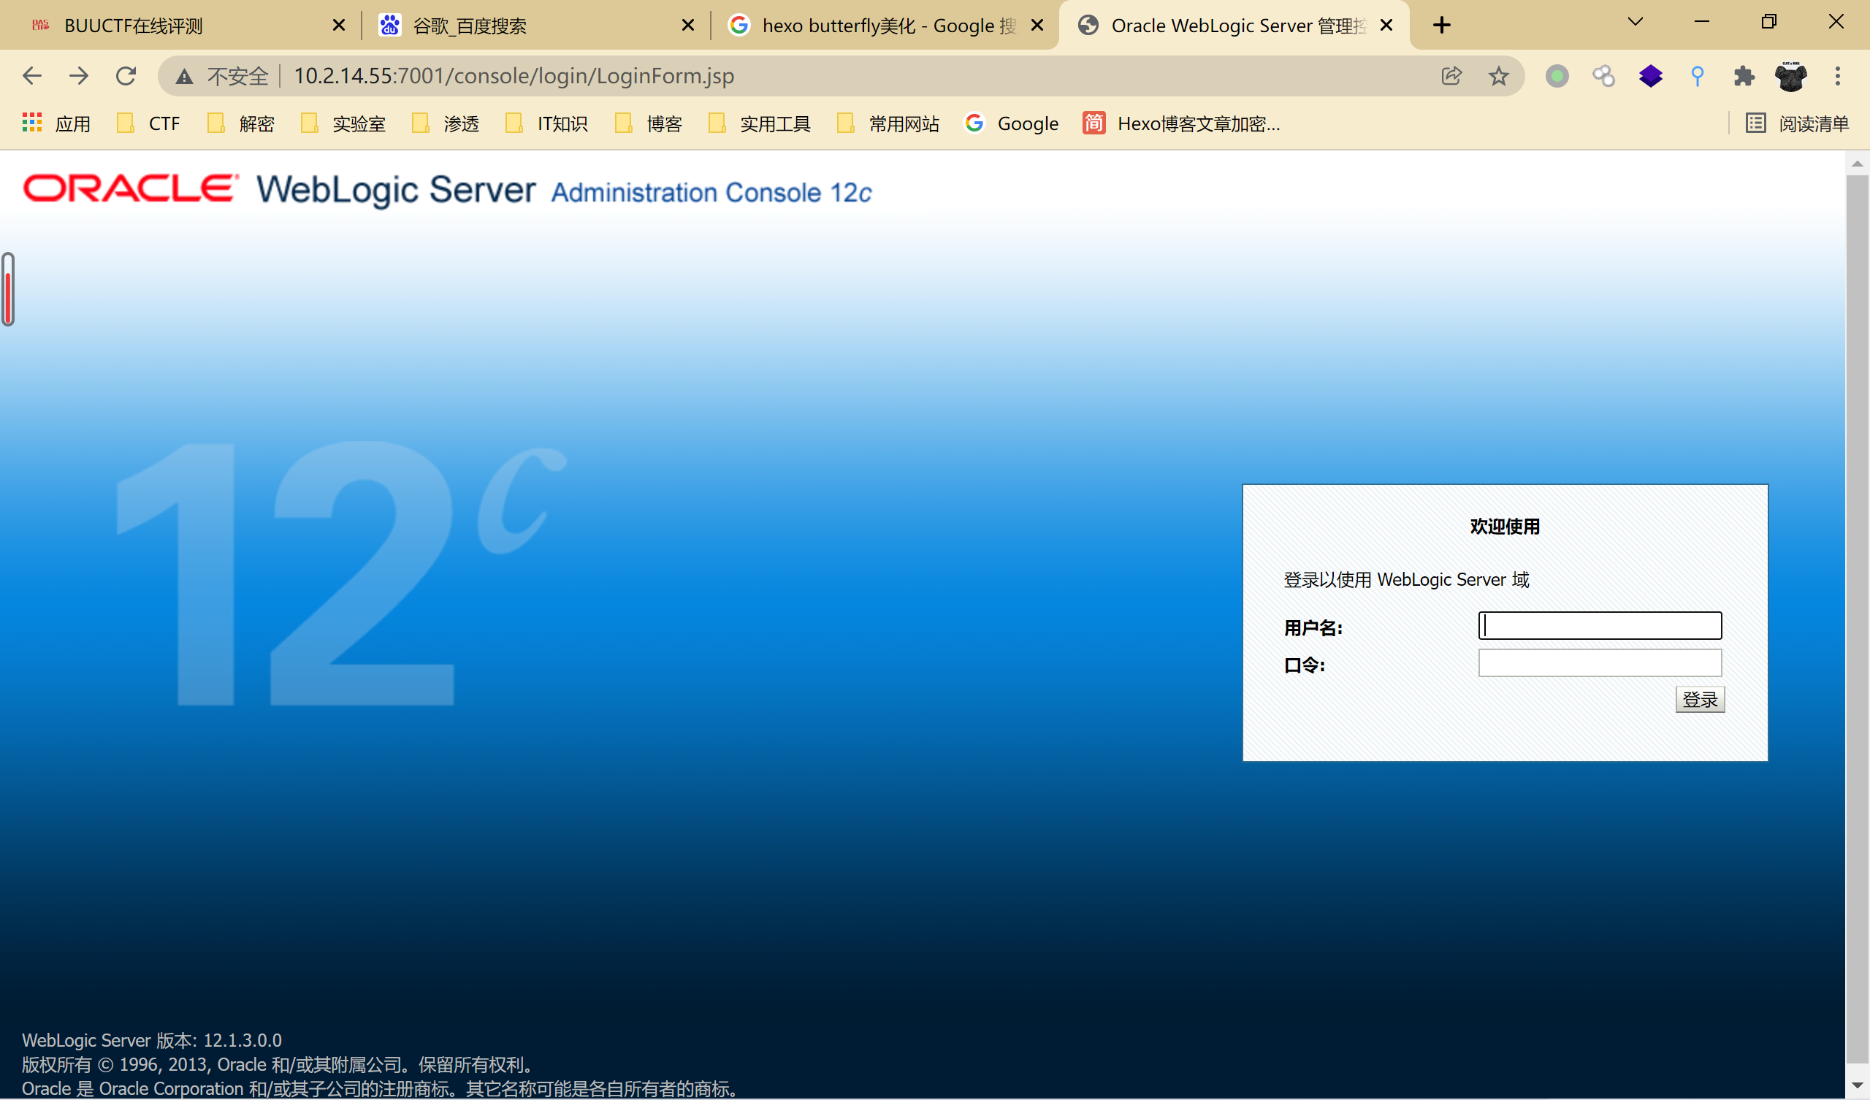This screenshot has width=1870, height=1100.
Task: Open Hexo博客文章加密 bookmark
Action: coord(1181,123)
